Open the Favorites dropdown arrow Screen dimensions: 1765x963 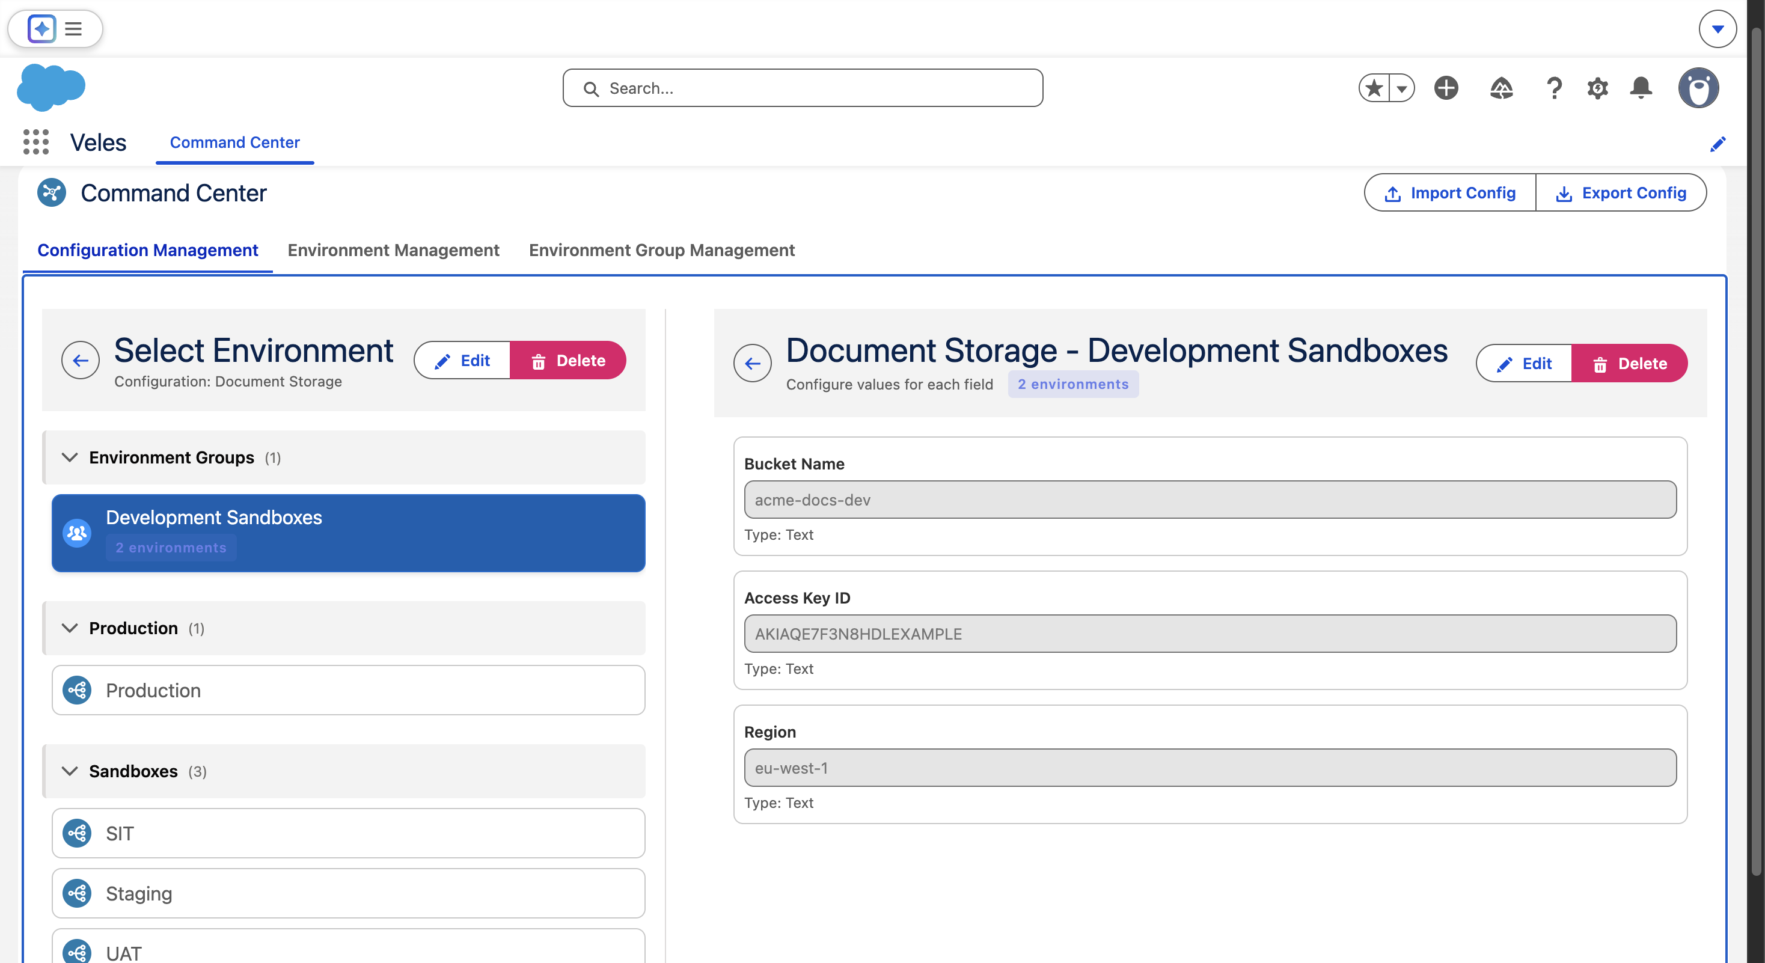pyautogui.click(x=1401, y=88)
